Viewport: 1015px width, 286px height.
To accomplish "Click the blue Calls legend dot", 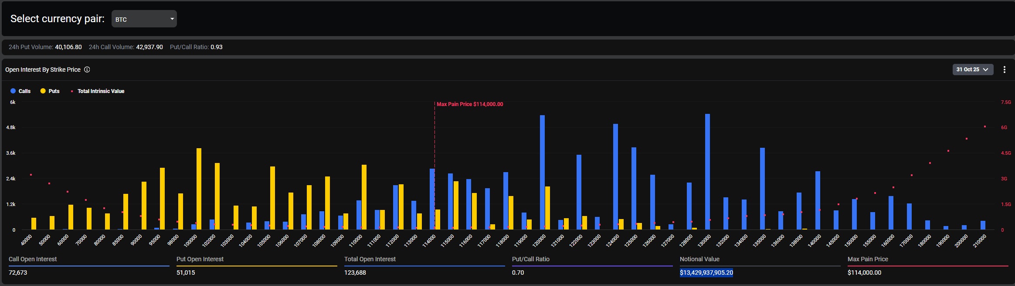I will [13, 91].
